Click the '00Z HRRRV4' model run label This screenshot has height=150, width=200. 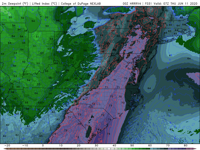[x=132, y=3]
